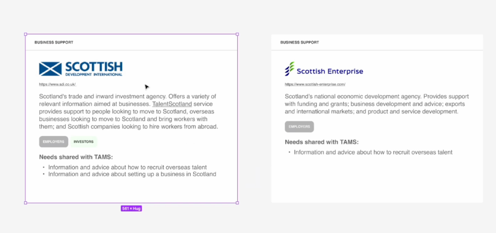Click the INVESTORS tag
496x233 pixels.
[x=84, y=142]
